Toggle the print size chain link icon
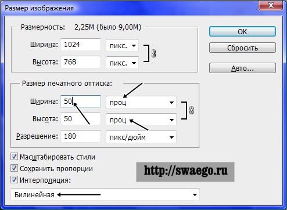The height and width of the screenshot is (210, 287). [191, 110]
